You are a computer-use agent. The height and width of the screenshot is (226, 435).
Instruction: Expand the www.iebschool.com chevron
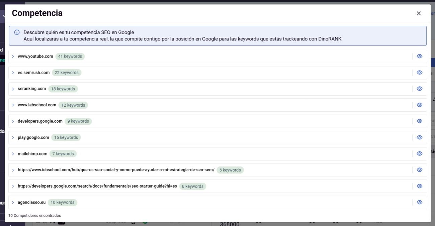tap(13, 105)
